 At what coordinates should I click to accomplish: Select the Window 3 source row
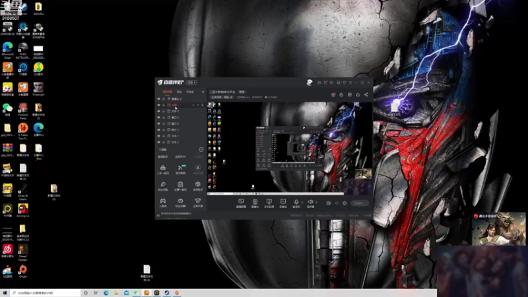tap(180, 117)
